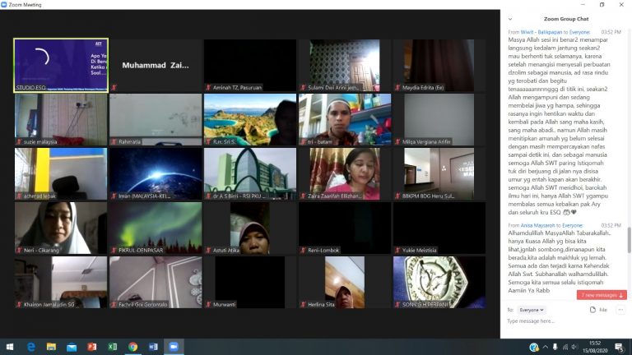Viewport: 632px width, 355px height.
Task: Open Google Chrome from the taskbar
Action: (132, 347)
